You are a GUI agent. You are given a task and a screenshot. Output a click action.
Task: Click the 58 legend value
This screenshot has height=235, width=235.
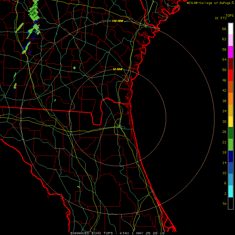[224, 49]
